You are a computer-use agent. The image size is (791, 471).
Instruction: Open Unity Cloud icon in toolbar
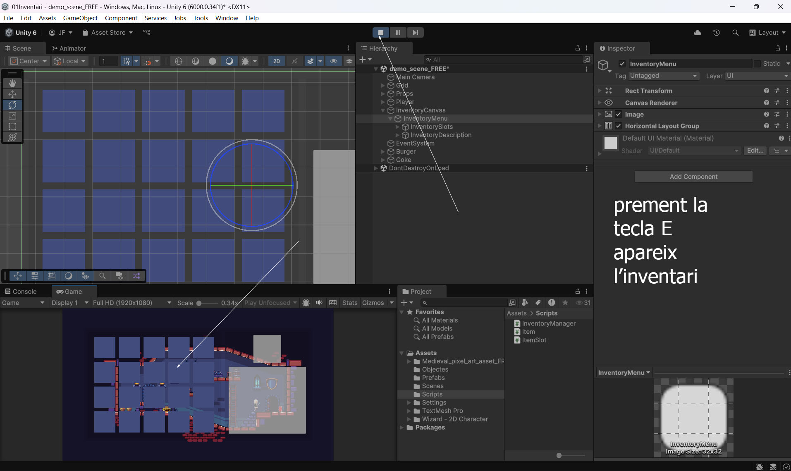coord(698,33)
